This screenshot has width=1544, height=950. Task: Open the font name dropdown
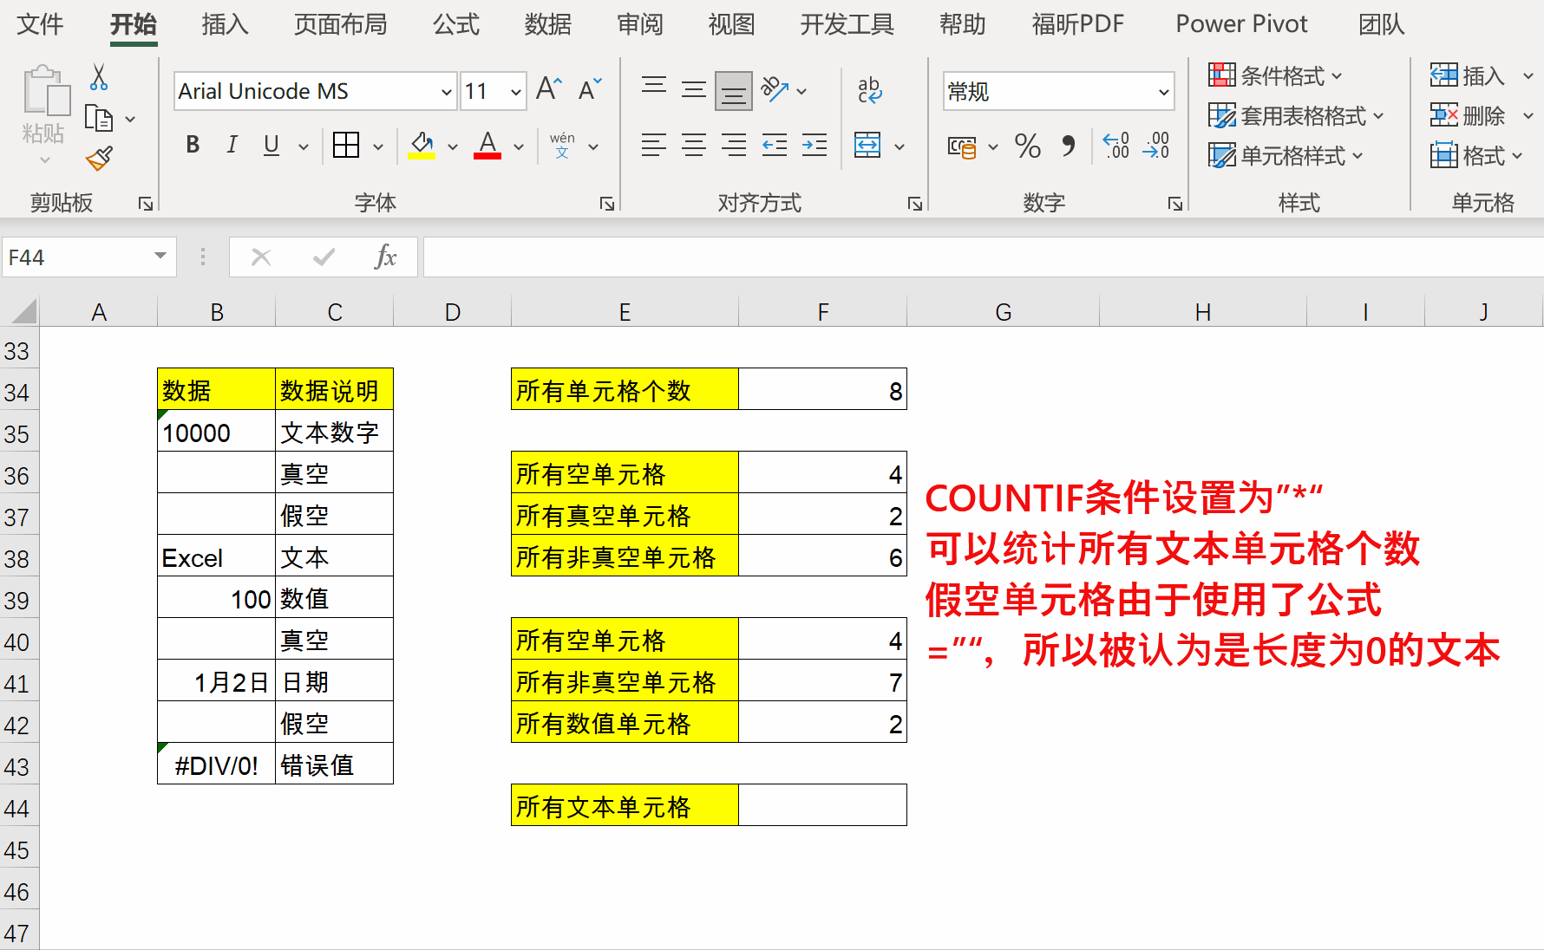click(x=444, y=90)
